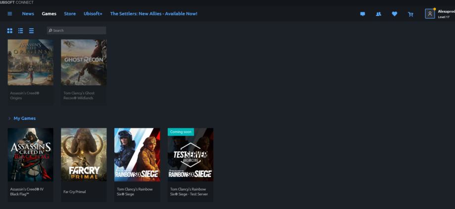455x209 pixels.
Task: Click into the games Search field
Action: click(x=77, y=31)
